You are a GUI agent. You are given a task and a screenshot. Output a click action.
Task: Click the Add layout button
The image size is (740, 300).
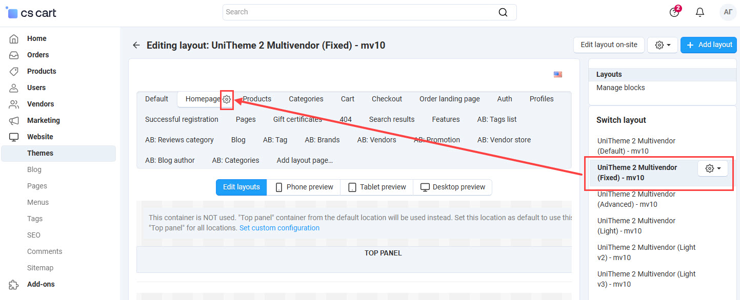tap(709, 45)
